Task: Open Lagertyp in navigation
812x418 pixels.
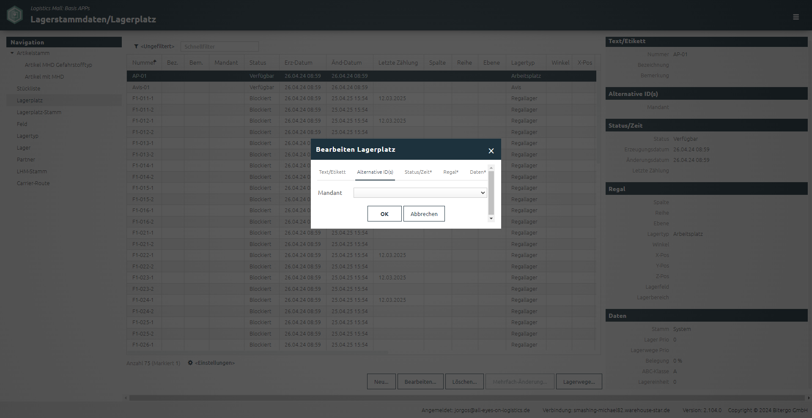Action: coord(27,136)
